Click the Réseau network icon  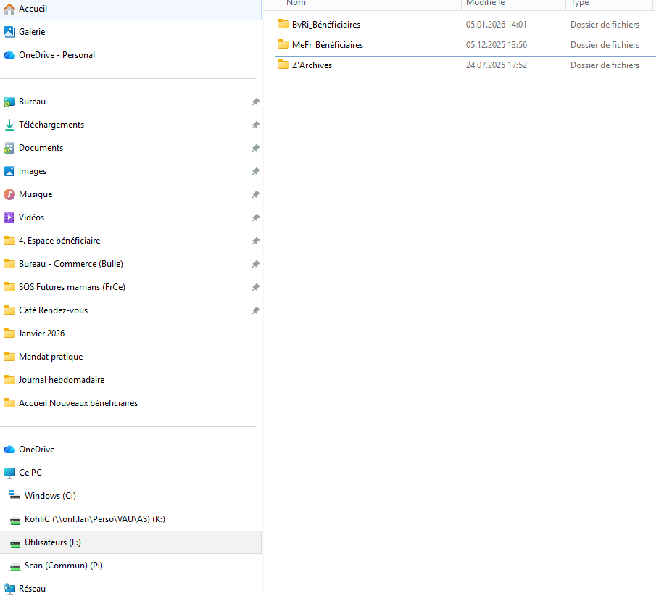[9, 589]
